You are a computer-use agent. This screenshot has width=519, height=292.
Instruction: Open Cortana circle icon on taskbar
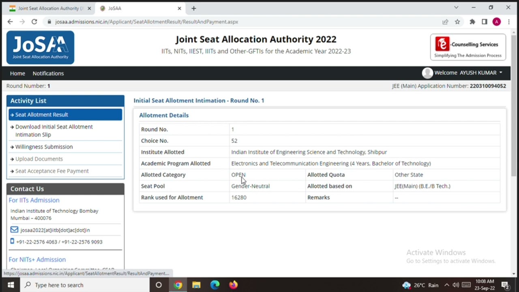159,285
